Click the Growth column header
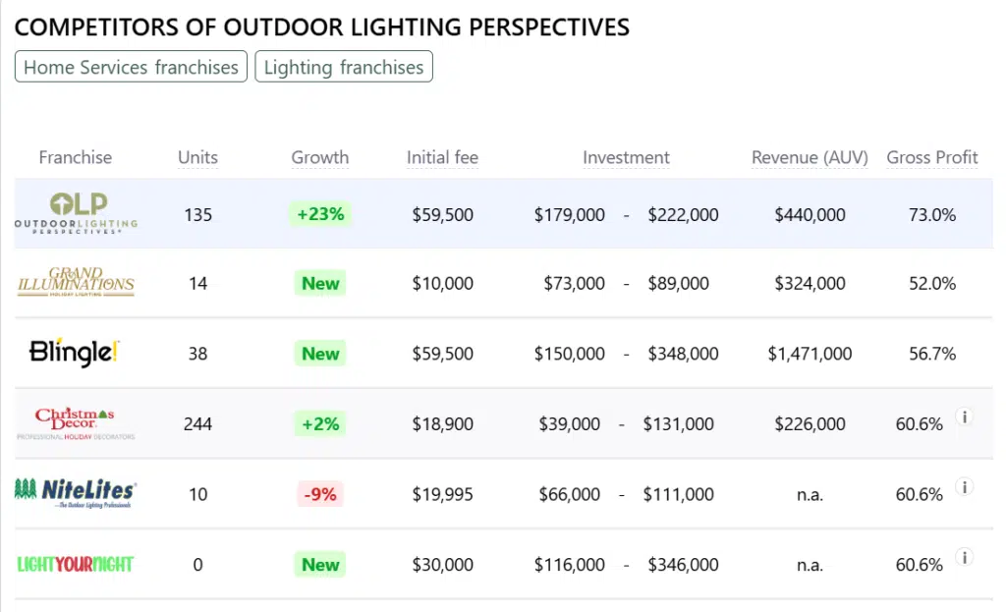 pos(319,157)
